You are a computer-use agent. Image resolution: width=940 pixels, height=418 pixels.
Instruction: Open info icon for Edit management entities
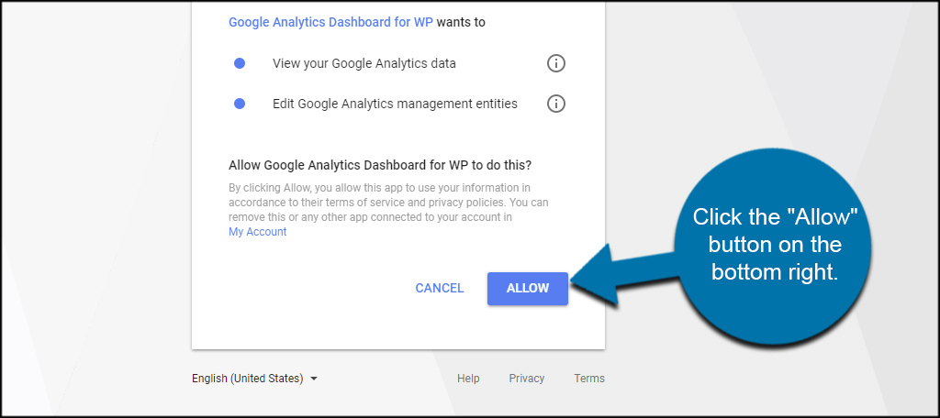[555, 104]
